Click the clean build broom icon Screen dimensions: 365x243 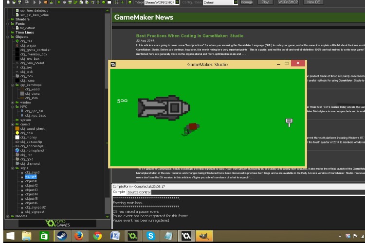click(51, 2)
